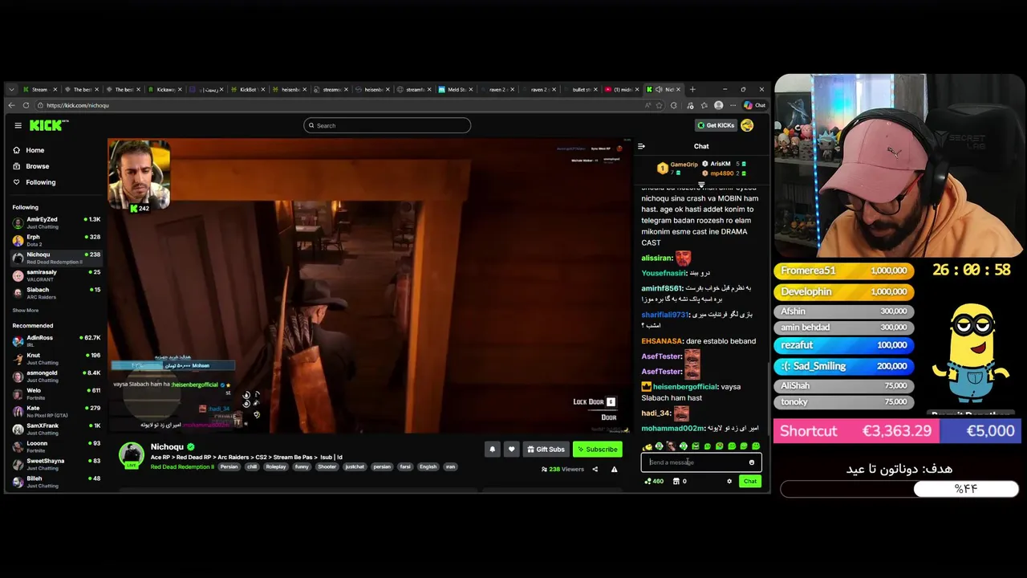Open Erph channel in Following list
Image resolution: width=1027 pixels, height=578 pixels.
coord(56,240)
